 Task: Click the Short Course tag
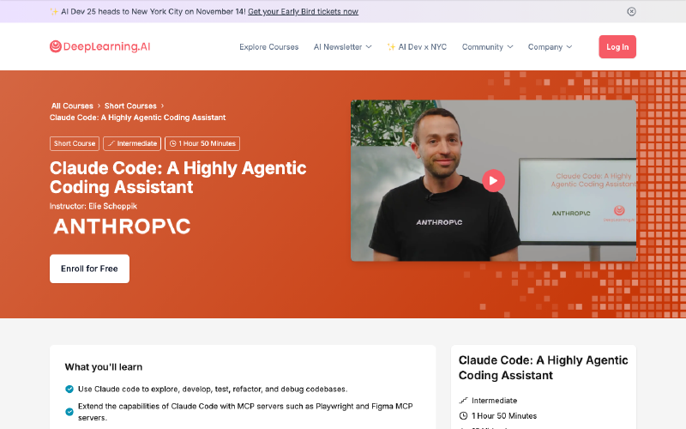coord(75,143)
